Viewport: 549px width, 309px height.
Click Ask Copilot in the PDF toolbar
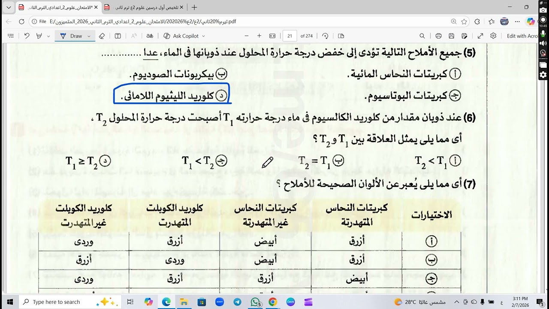(182, 36)
